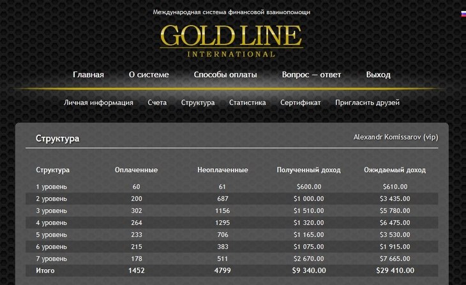Open Вопрос — ответ page
The image size is (466, 285).
click(312, 75)
